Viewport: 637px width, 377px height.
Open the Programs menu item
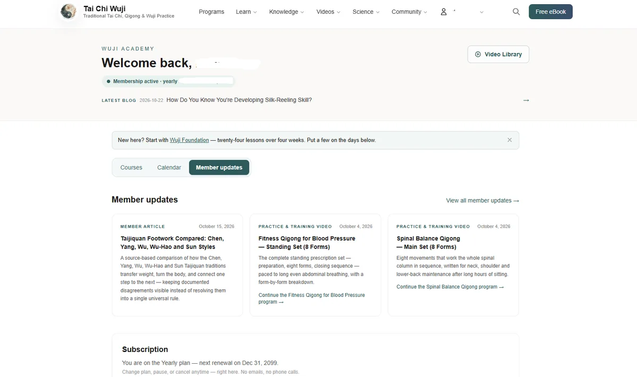(211, 12)
